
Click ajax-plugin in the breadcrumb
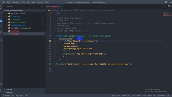(x=55, y=10)
